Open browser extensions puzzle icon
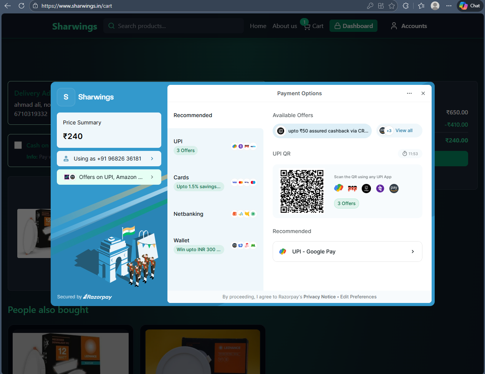Viewport: 485px width, 374px height. click(406, 6)
